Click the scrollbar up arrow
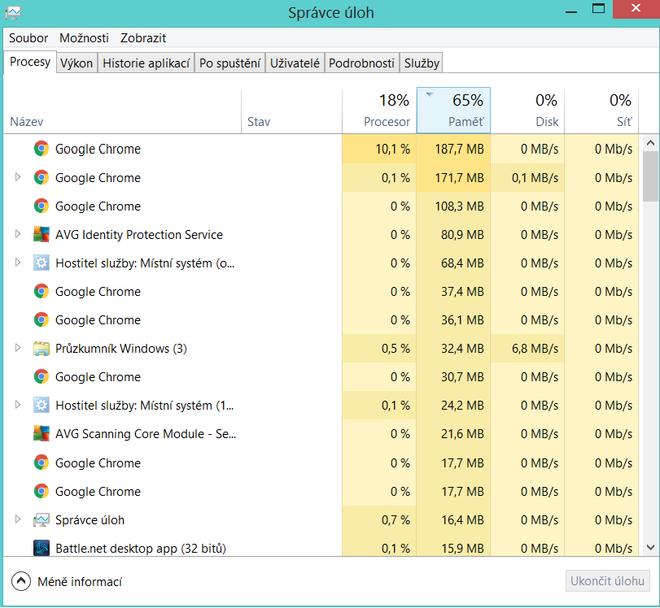Viewport: 660px width, 608px height. (650, 143)
